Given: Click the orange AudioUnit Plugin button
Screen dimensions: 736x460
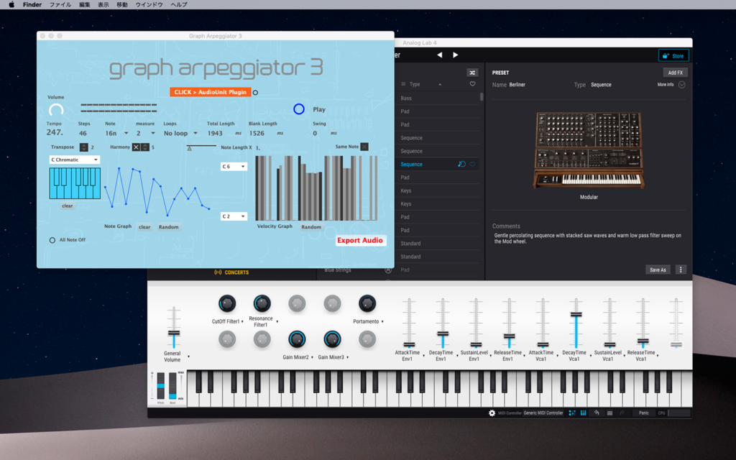Looking at the screenshot, I should coord(211,92).
